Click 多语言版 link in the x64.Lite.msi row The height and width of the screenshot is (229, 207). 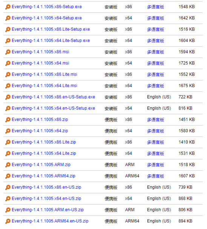click(155, 86)
